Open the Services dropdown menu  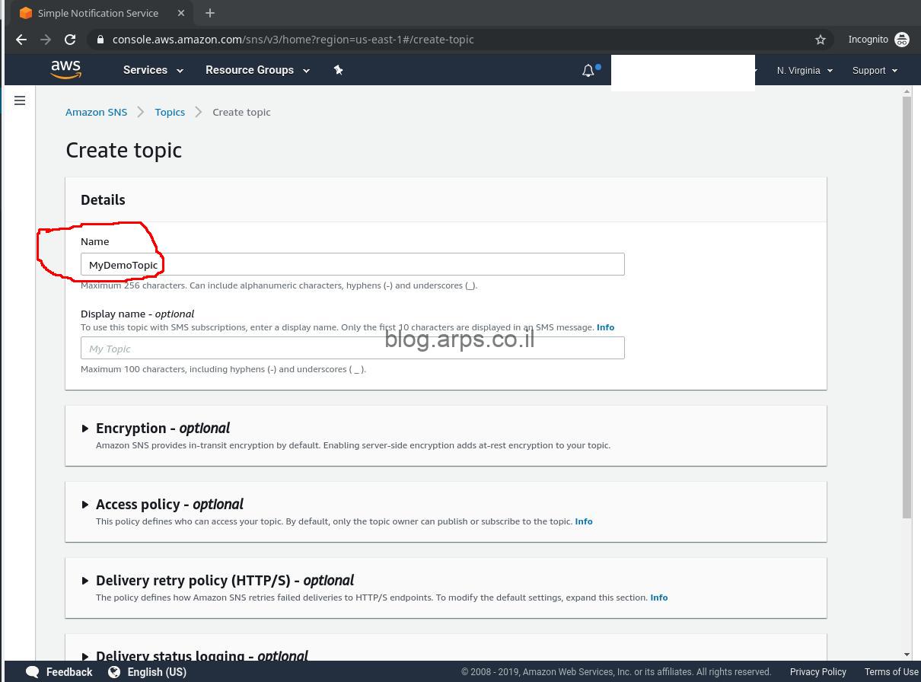point(153,70)
